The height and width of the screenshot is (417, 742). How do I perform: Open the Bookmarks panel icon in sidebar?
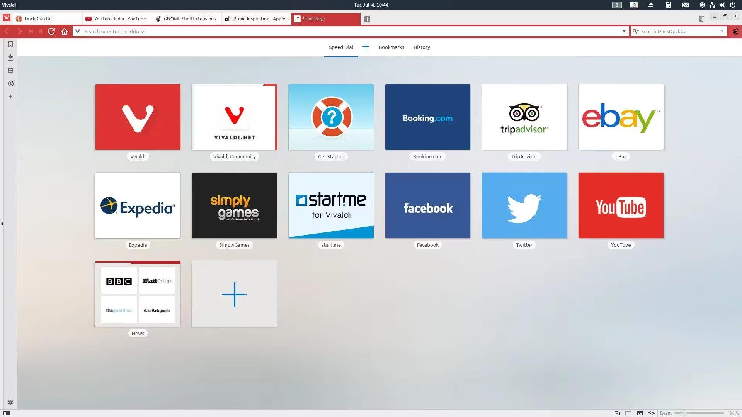click(x=10, y=44)
